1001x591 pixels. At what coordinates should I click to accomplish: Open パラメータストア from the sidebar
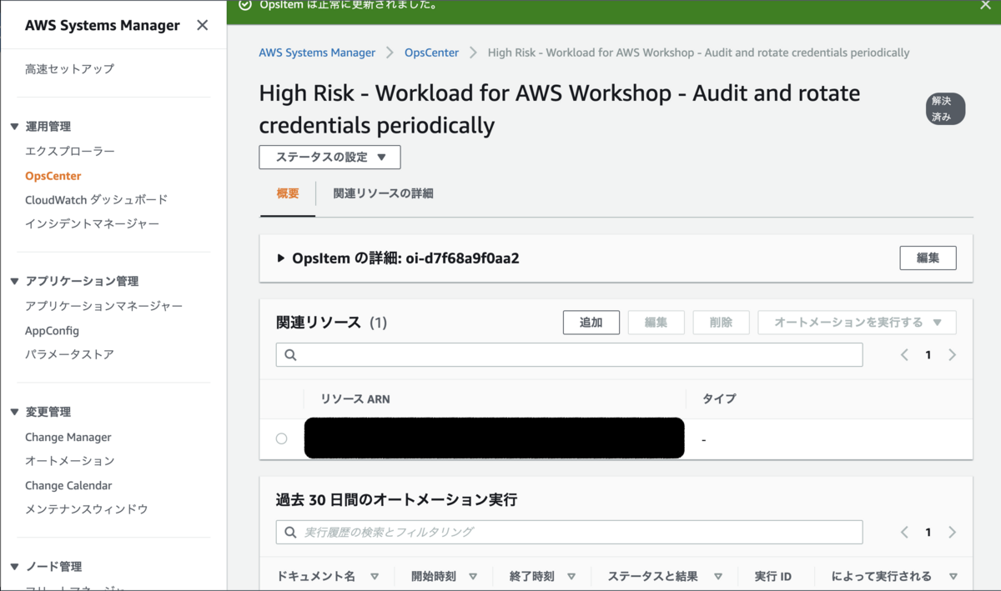coord(70,355)
